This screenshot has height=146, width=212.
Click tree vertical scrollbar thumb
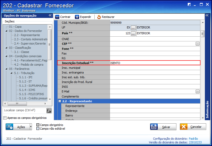point(50,45)
